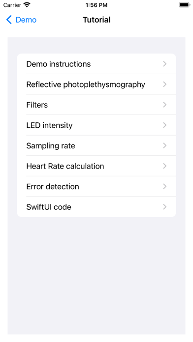Tap the Sampling rate row chevron
This screenshot has width=193, height=342.
click(x=165, y=146)
